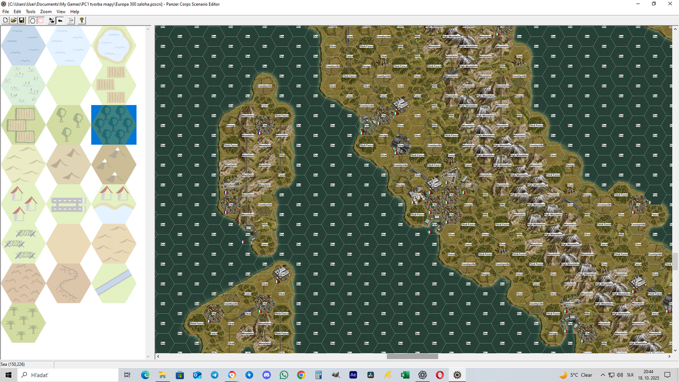Open Excel from the taskbar
The image size is (679, 382).
tap(405, 375)
